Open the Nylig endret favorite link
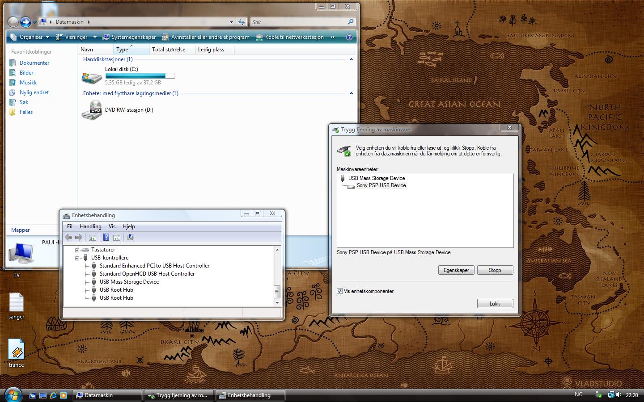The image size is (644, 402). [x=34, y=92]
